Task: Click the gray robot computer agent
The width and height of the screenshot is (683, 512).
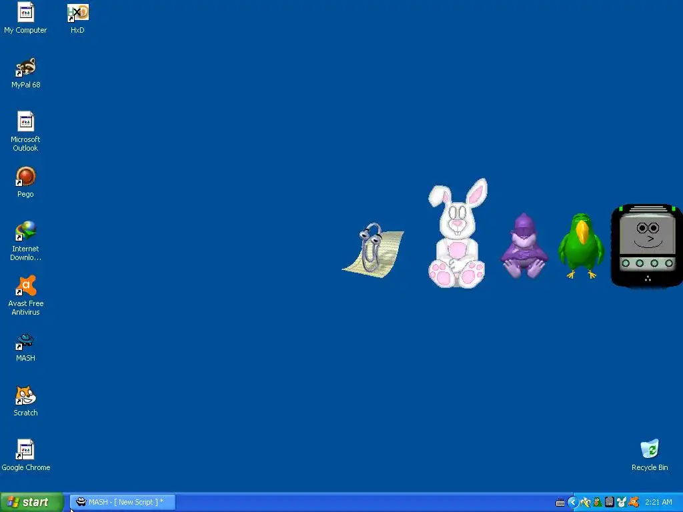Action: 647,245
